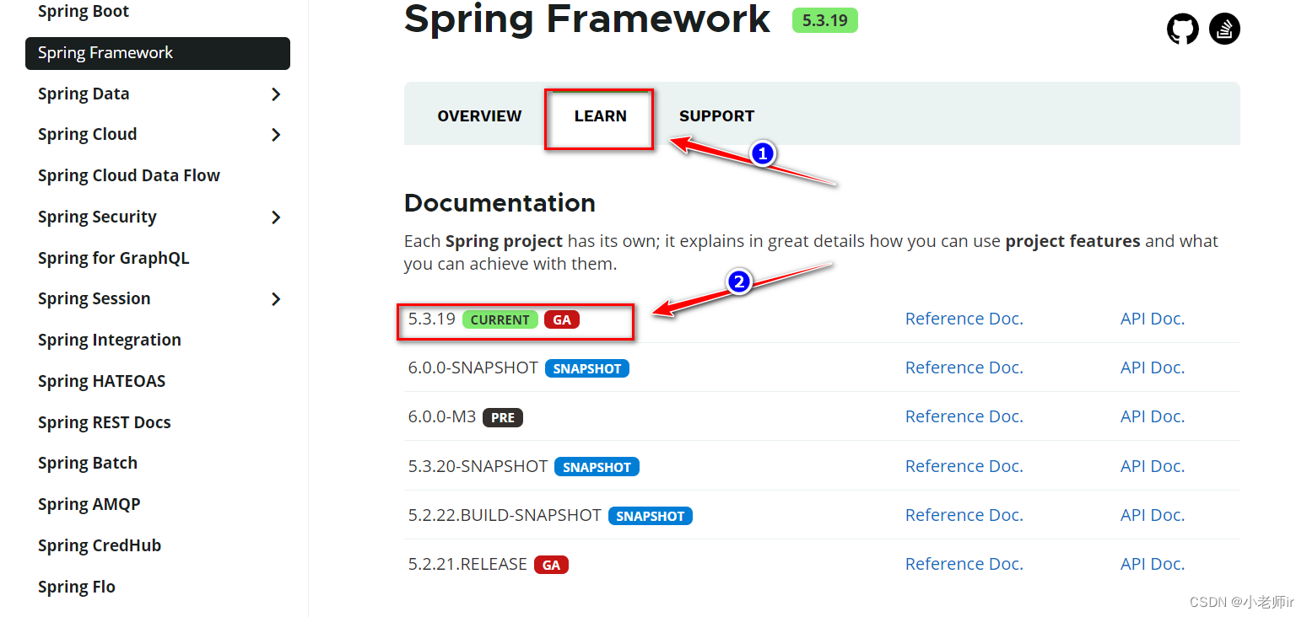Click the SNAPSHOT badge beside 5.2.22.BUILD-SNAPSHOT
1307x617 pixels.
point(651,516)
